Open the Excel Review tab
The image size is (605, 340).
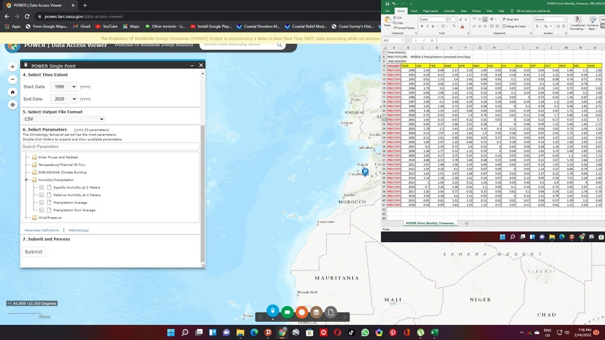[x=476, y=11]
